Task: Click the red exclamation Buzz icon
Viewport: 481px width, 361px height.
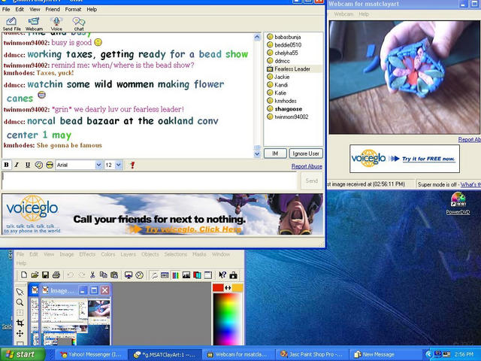Action: coord(132,165)
